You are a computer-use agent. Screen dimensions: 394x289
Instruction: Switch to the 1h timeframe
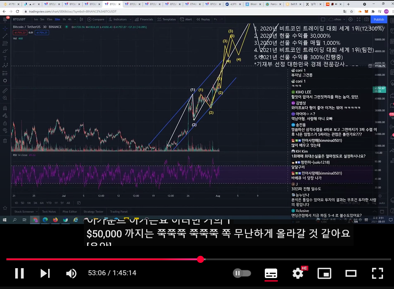pyautogui.click(x=64, y=19)
